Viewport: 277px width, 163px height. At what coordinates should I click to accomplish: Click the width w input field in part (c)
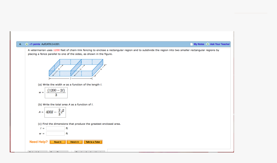55,133
